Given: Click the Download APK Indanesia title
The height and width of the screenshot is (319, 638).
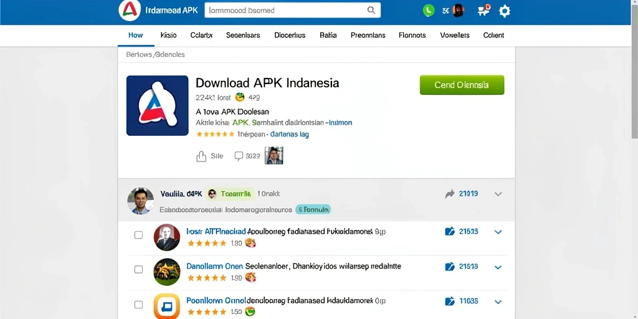Looking at the screenshot, I should click(267, 83).
